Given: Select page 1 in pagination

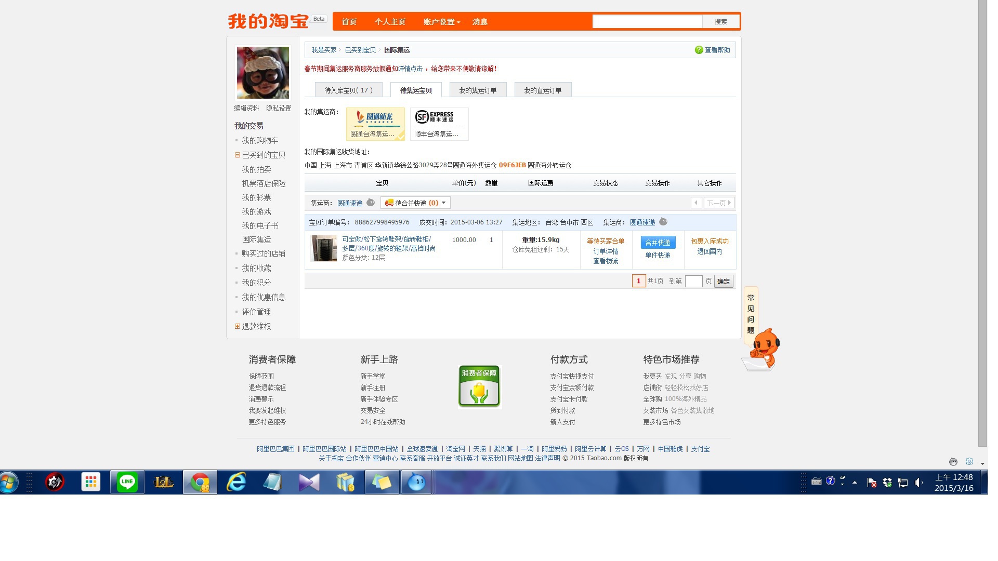Looking at the screenshot, I should (639, 281).
